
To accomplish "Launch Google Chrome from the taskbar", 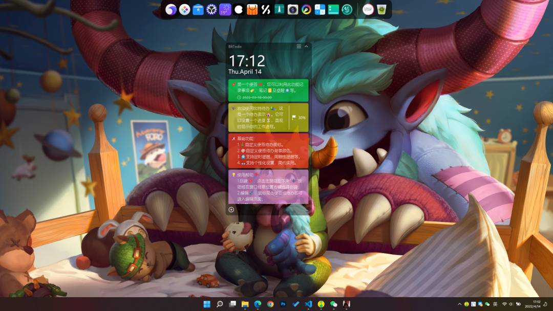I will [270, 304].
